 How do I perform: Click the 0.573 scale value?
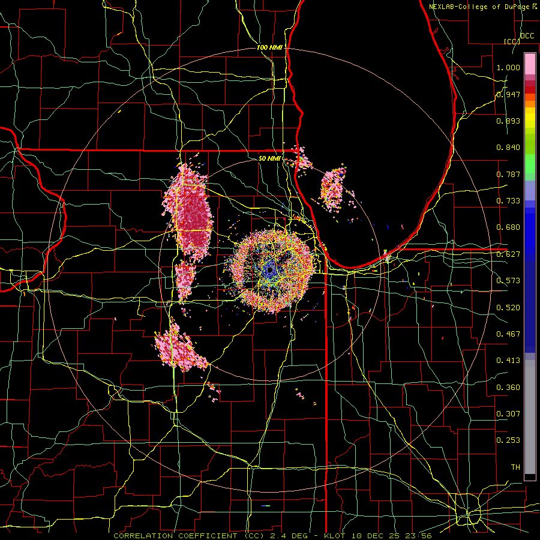(x=508, y=281)
